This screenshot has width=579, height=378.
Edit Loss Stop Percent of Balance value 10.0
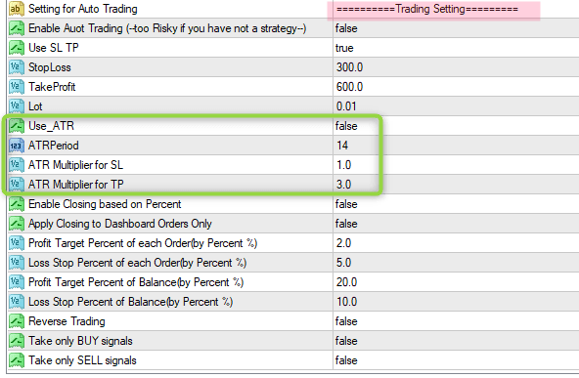[347, 302]
